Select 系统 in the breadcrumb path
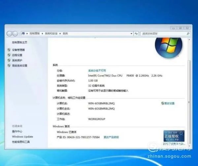198x166 pixels. [65, 33]
